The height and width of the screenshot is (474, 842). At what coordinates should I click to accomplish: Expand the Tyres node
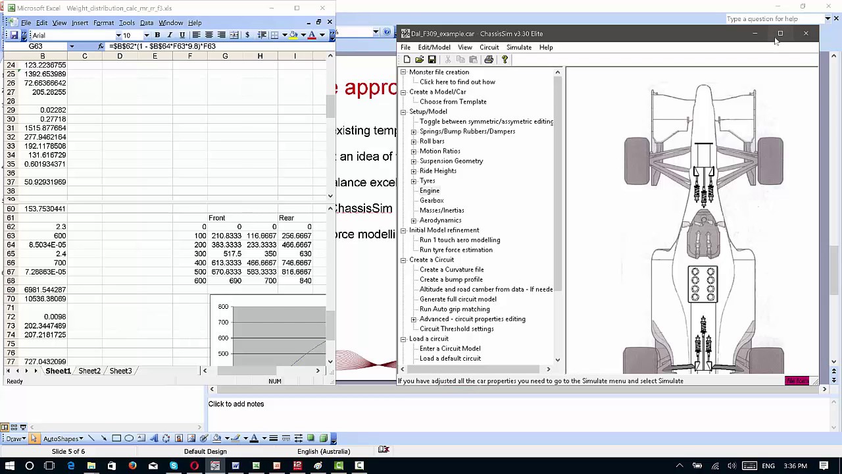click(414, 181)
